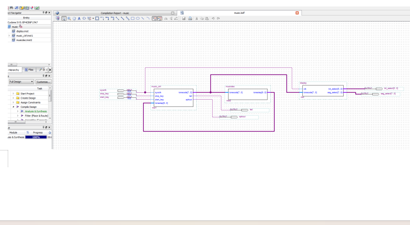Collapse the Compile Design task group
The image size is (410, 225).
13,107
